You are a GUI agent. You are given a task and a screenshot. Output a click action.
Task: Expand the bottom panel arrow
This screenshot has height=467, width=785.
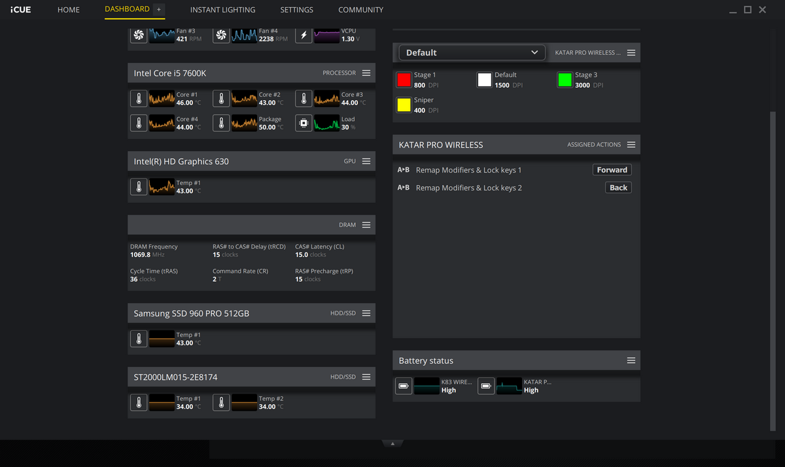click(392, 443)
